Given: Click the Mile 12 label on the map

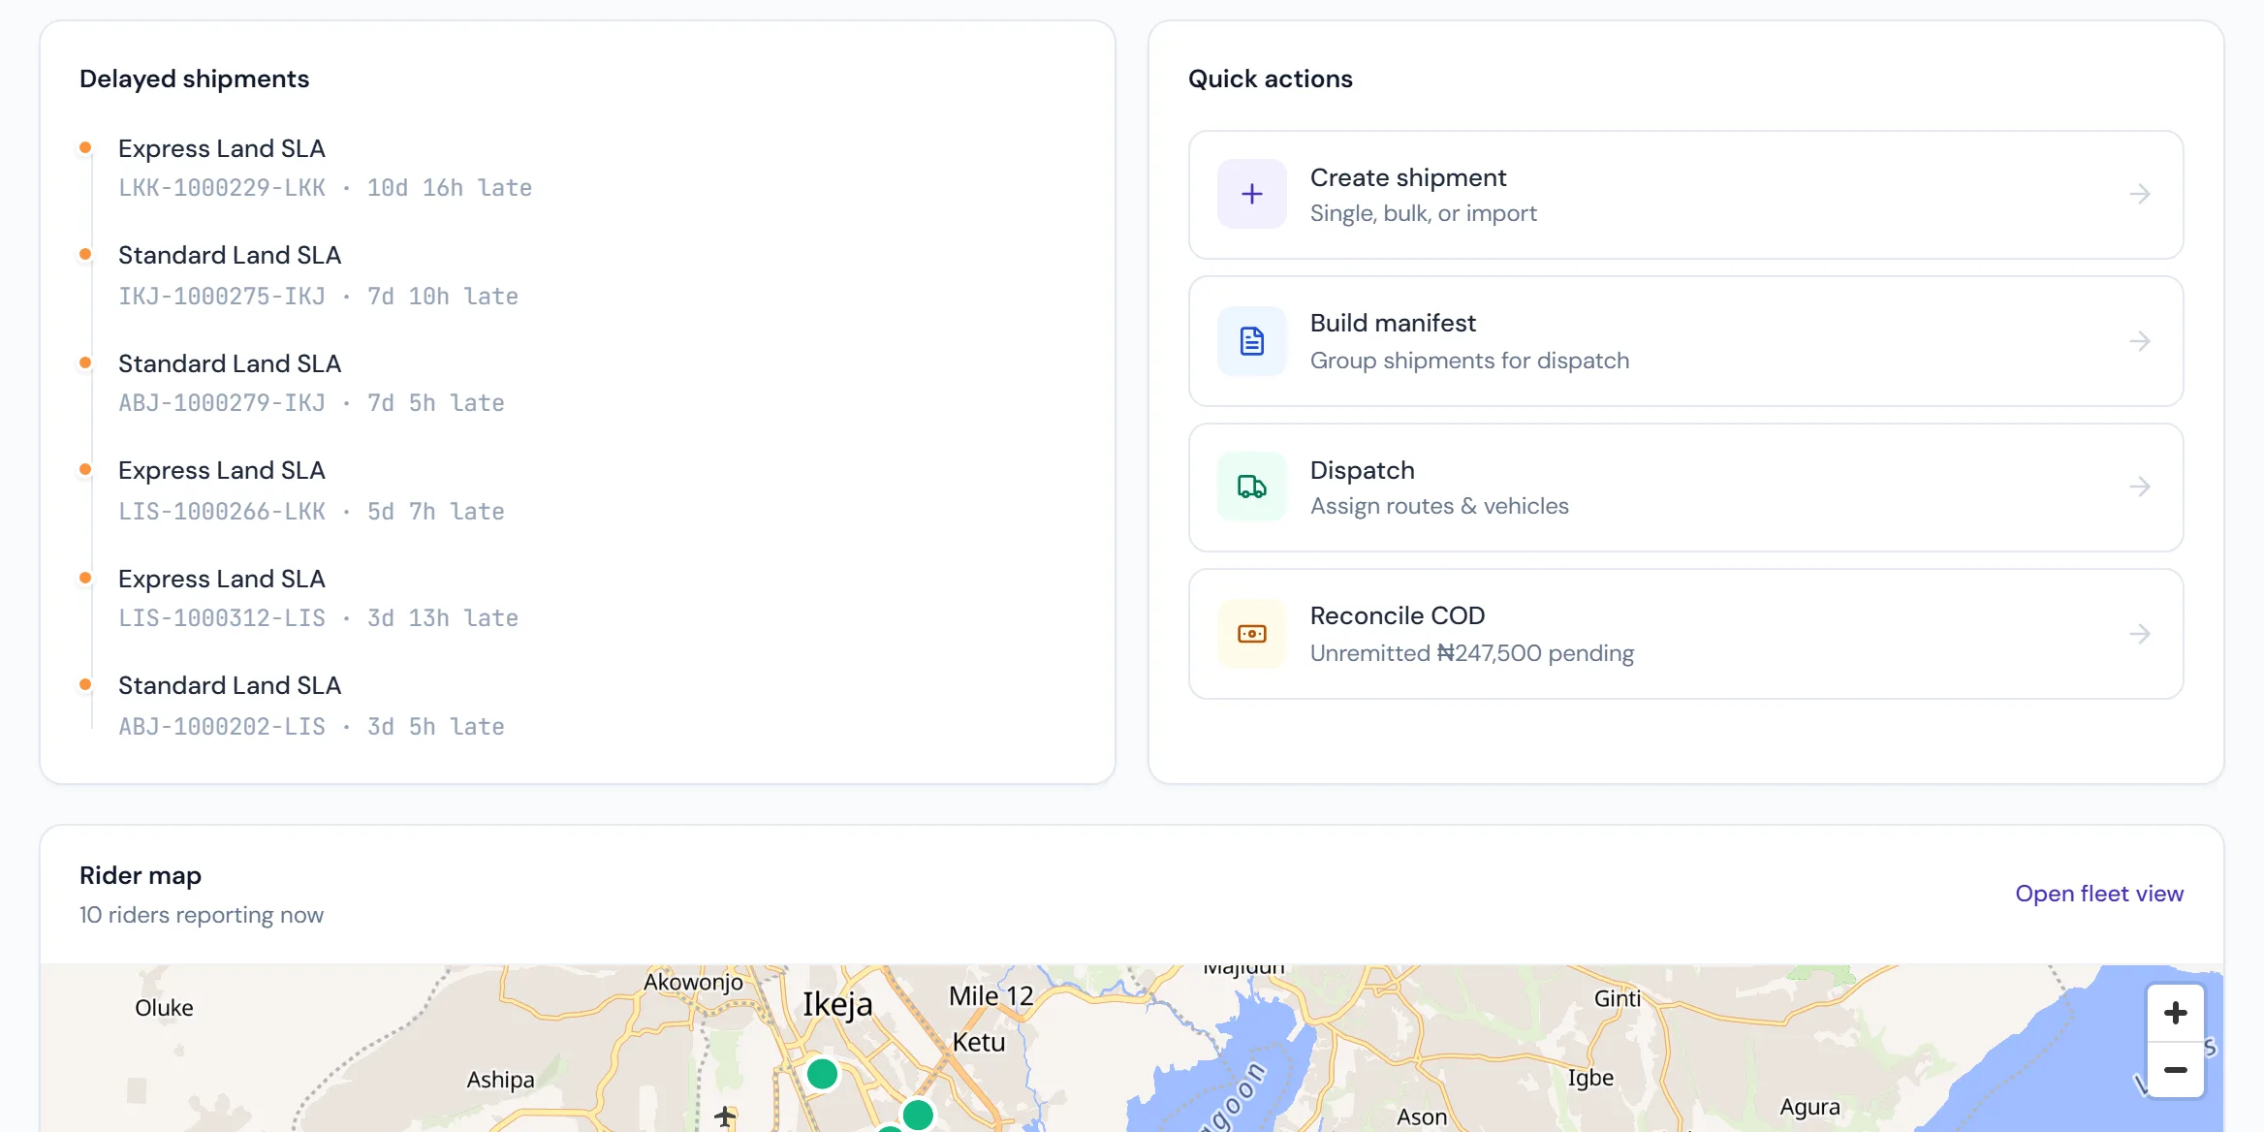Looking at the screenshot, I should 990,996.
